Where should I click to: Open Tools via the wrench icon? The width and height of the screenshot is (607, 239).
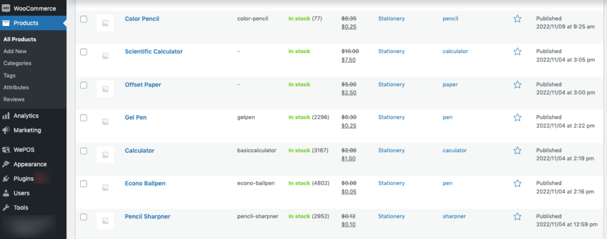(x=6, y=208)
